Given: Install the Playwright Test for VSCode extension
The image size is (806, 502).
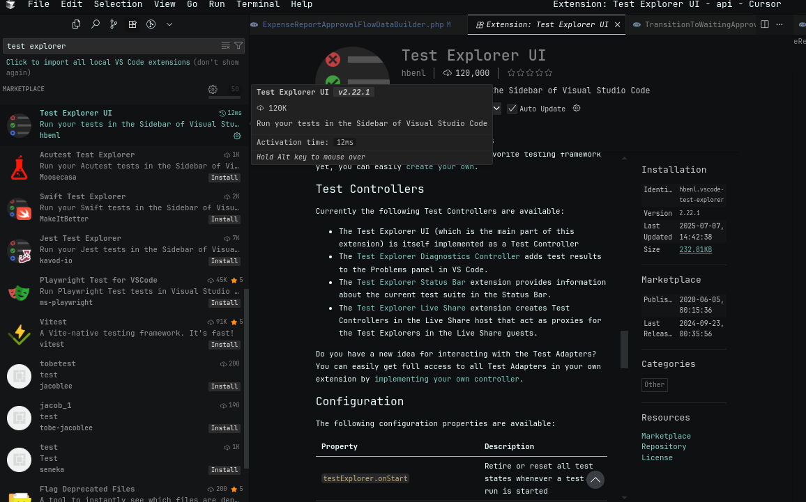Looking at the screenshot, I should tap(225, 303).
